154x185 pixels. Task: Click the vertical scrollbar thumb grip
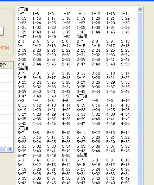pyautogui.click(x=140, y=114)
